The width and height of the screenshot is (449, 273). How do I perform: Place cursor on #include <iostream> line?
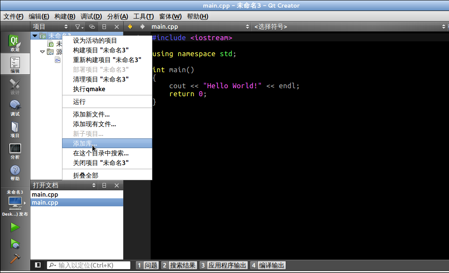[192, 38]
